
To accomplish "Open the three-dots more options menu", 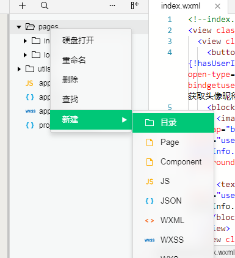I will coord(112,6).
